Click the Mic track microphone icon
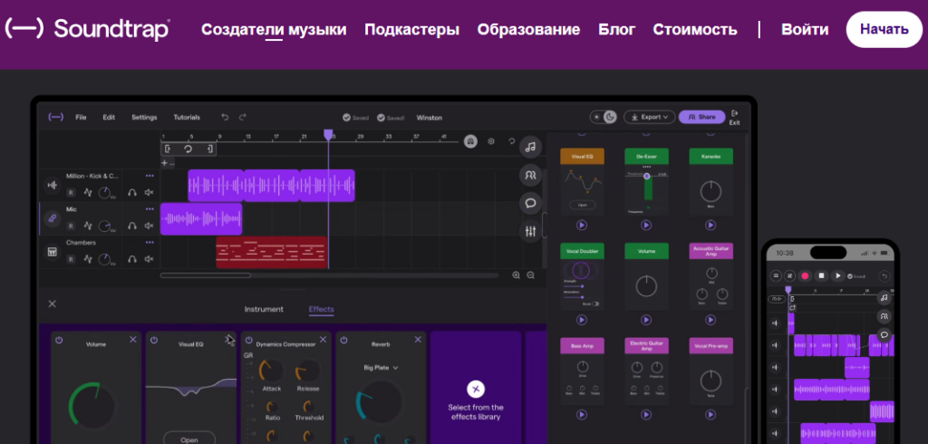 tap(52, 218)
